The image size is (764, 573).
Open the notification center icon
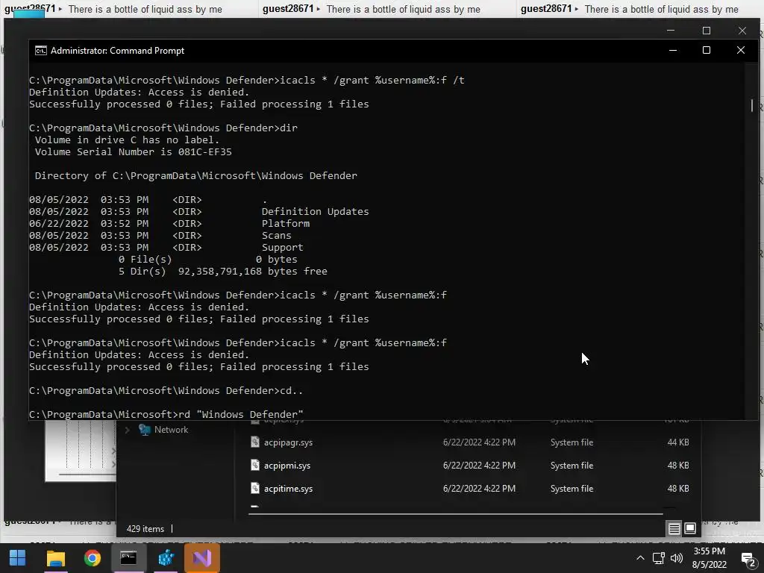point(748,558)
